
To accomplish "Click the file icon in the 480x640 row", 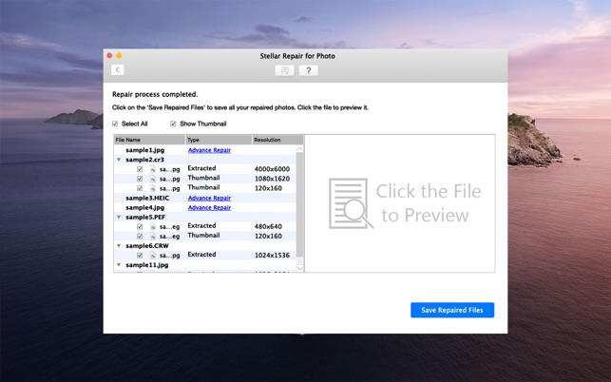I will (153, 226).
